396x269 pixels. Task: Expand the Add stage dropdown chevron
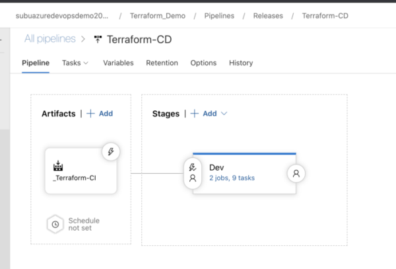click(x=224, y=114)
